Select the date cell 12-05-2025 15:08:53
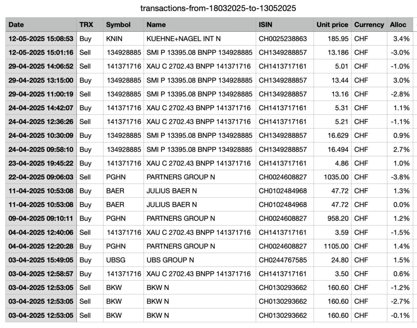This screenshot has width=417, height=328. click(41, 39)
